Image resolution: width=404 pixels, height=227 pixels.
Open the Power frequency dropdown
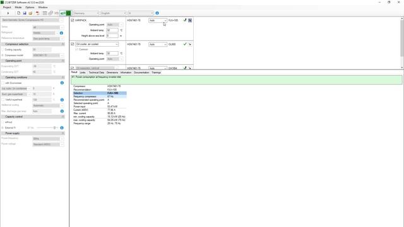(48, 139)
